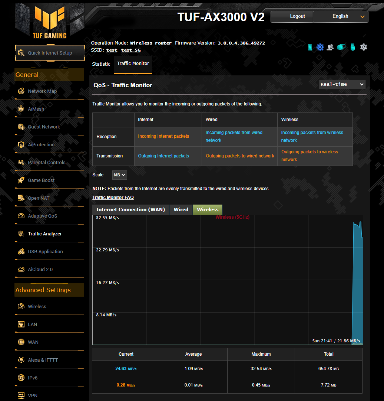The width and height of the screenshot is (384, 401).
Task: Click the Quick Internet Setup wand icon
Action: click(x=21, y=53)
